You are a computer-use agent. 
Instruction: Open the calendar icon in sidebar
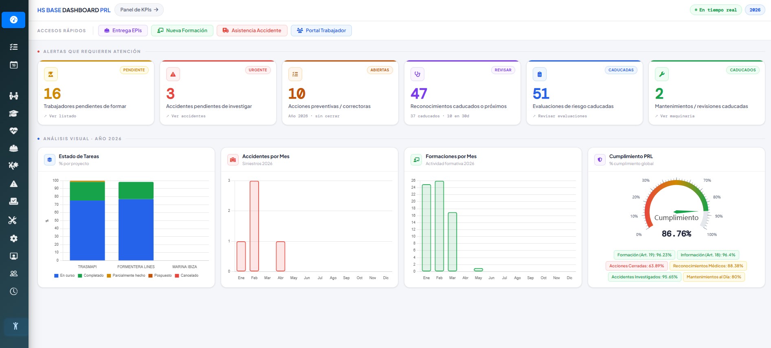pos(13,65)
